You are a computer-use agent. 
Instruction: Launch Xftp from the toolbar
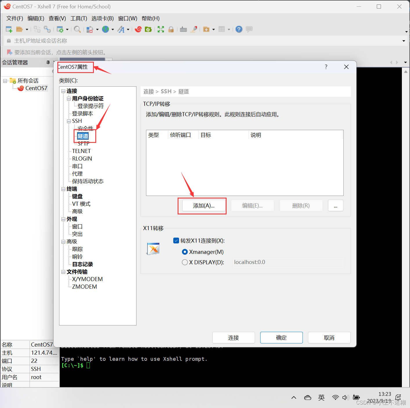click(148, 29)
